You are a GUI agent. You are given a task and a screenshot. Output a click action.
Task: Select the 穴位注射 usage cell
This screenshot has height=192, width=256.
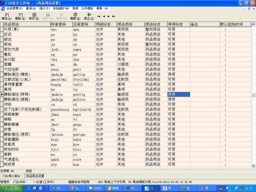[27, 69]
